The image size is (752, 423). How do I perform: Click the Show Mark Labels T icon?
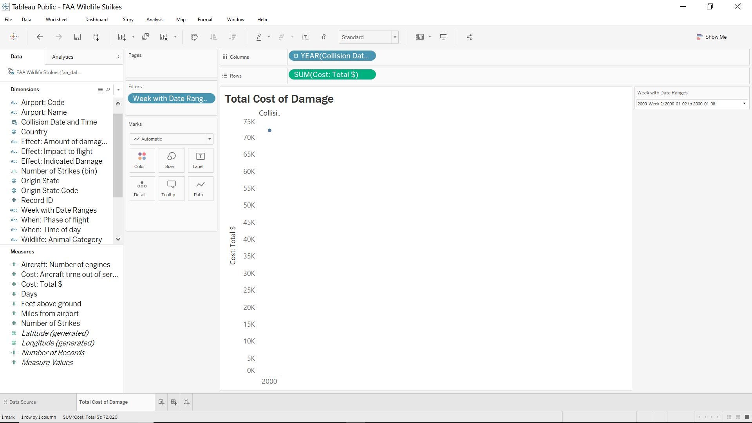(306, 37)
